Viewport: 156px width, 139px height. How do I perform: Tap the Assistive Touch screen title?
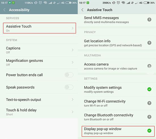coord(100,10)
